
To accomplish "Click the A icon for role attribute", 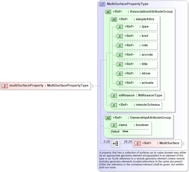I will [x=120, y=45].
